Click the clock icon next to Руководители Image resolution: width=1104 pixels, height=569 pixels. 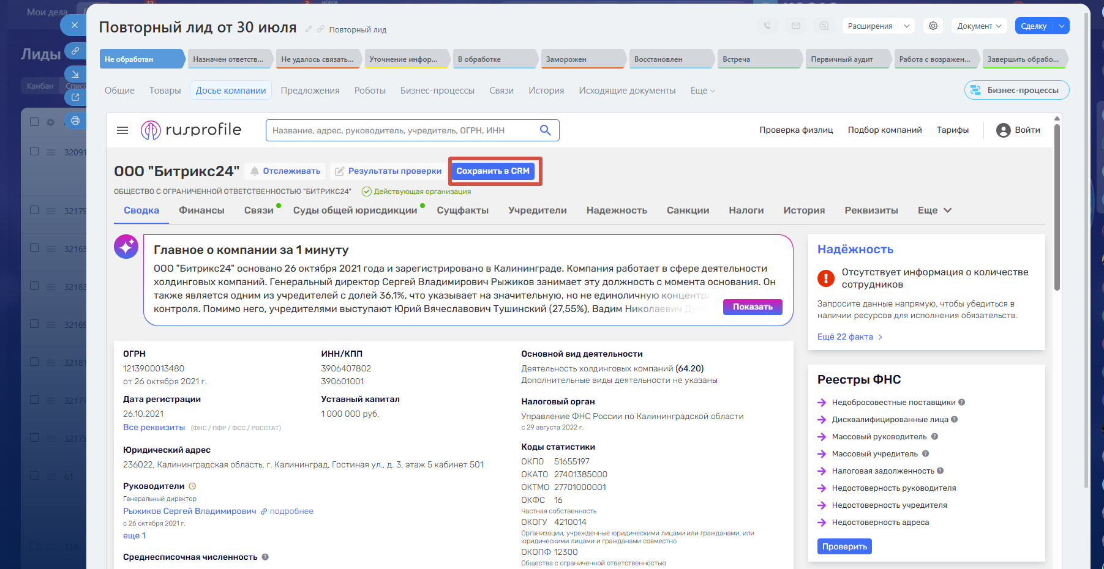coord(192,486)
